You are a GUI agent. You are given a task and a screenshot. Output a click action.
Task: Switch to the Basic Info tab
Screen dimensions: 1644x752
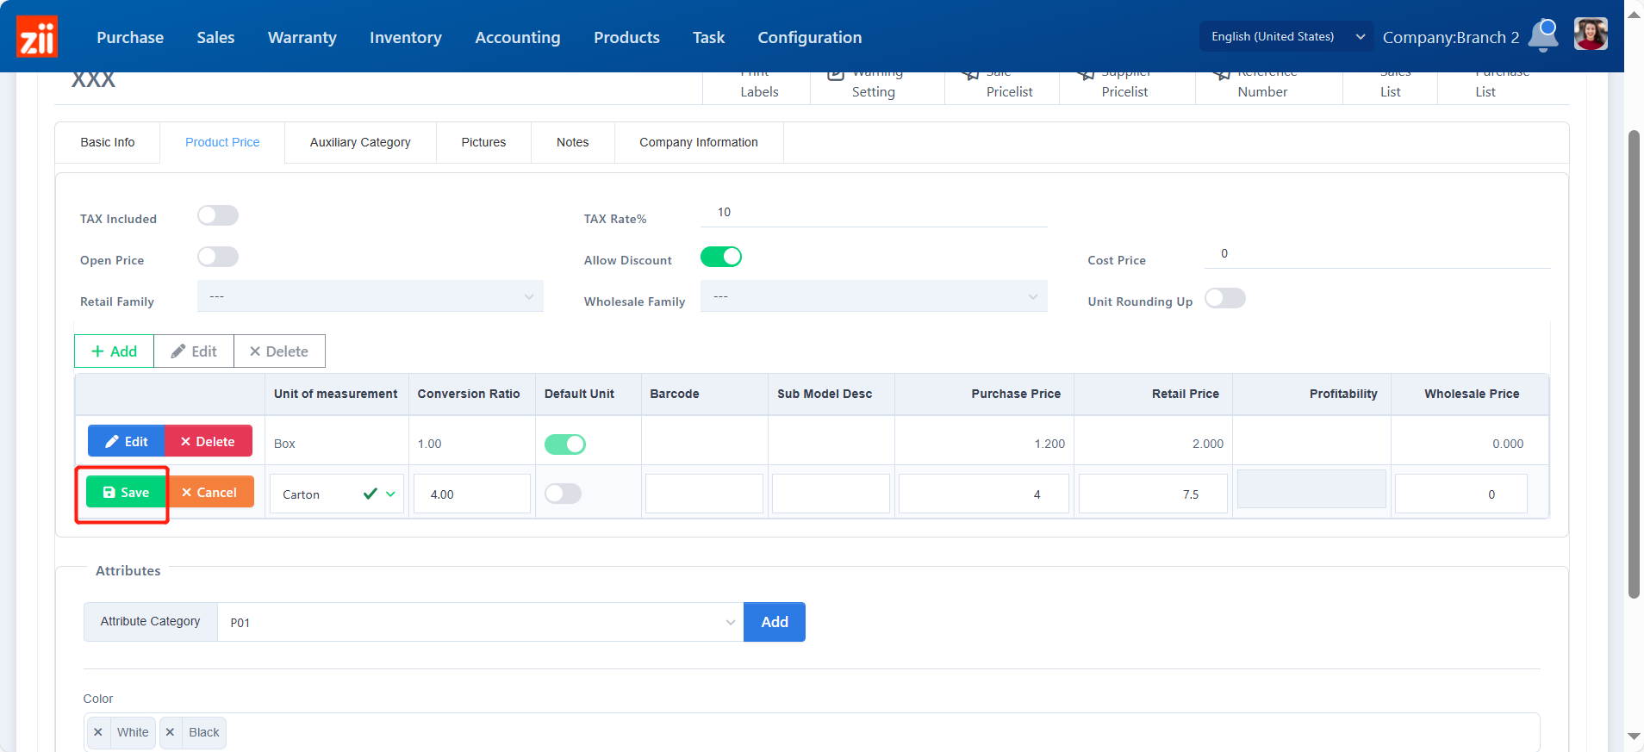pos(108,142)
